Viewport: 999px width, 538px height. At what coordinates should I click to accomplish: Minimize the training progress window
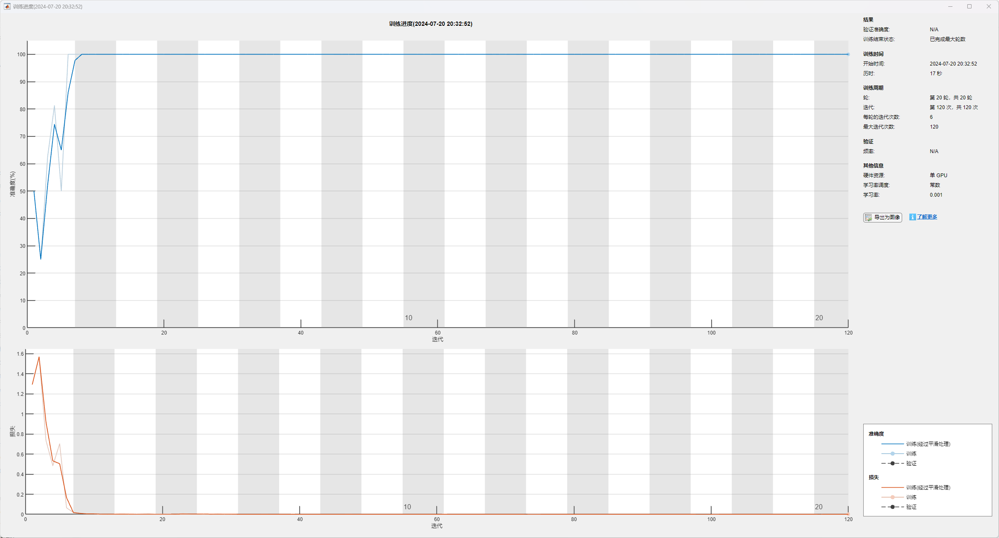point(950,6)
